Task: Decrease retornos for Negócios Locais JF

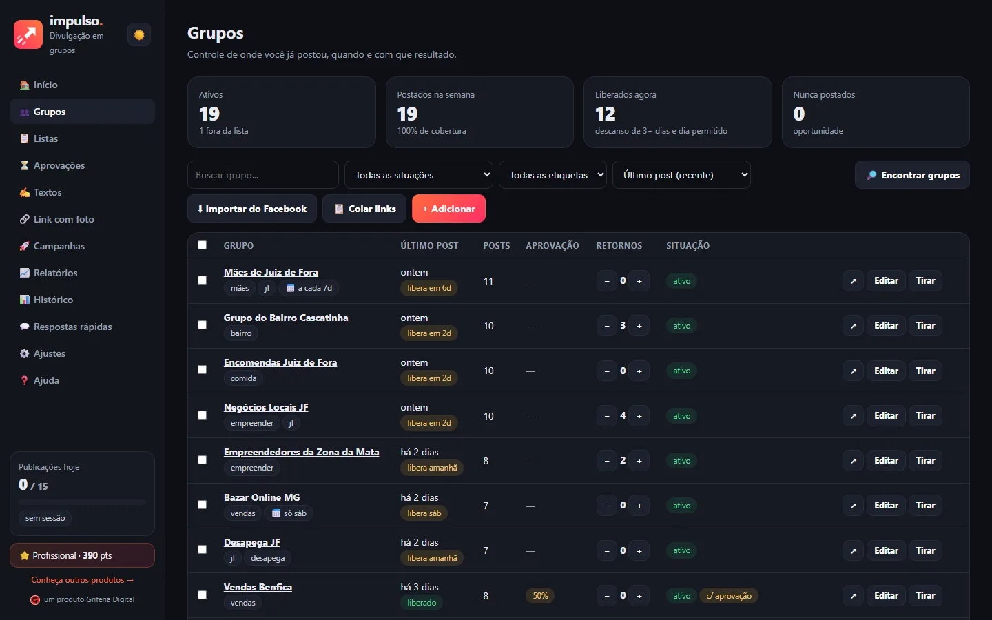Action: (607, 416)
